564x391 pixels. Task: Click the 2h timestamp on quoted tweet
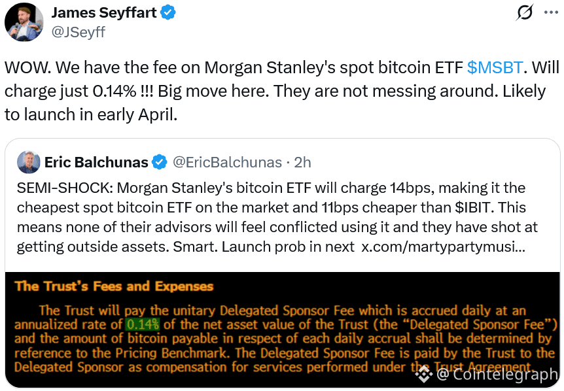302,162
